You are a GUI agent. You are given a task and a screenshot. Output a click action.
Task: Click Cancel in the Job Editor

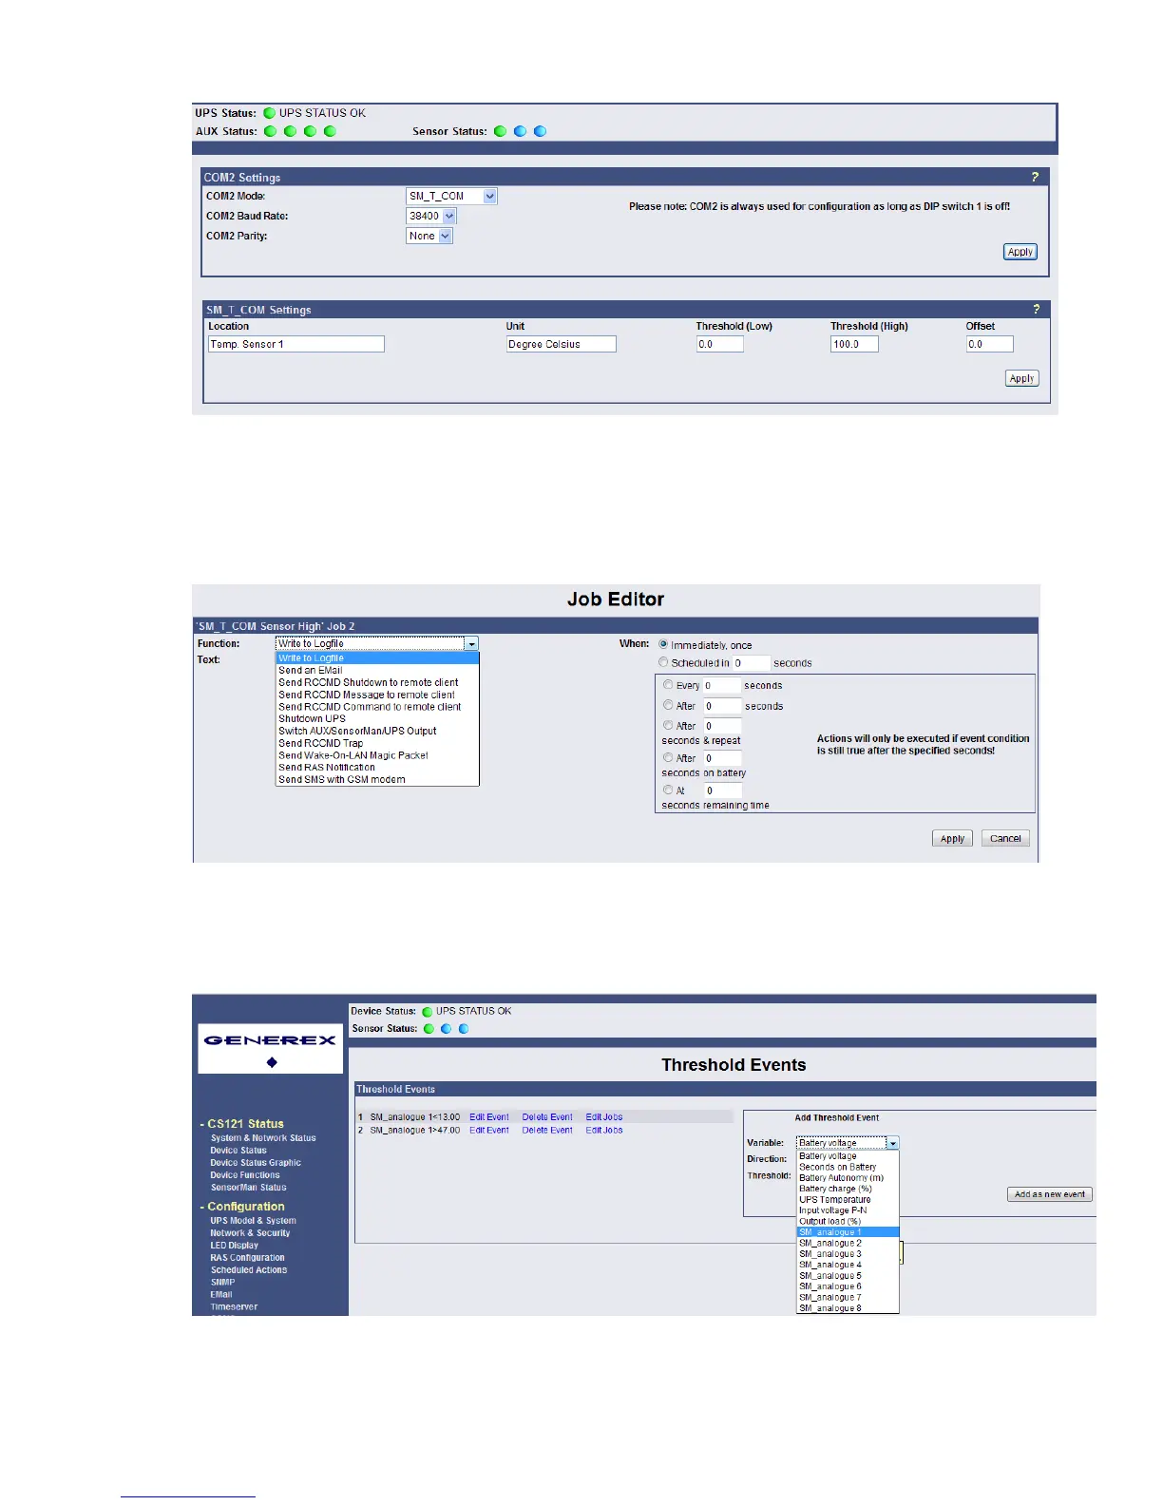[x=1005, y=839]
